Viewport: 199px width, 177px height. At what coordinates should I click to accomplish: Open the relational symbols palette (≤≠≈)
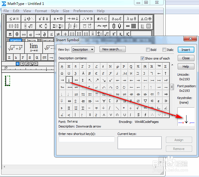[x=14, y=19]
